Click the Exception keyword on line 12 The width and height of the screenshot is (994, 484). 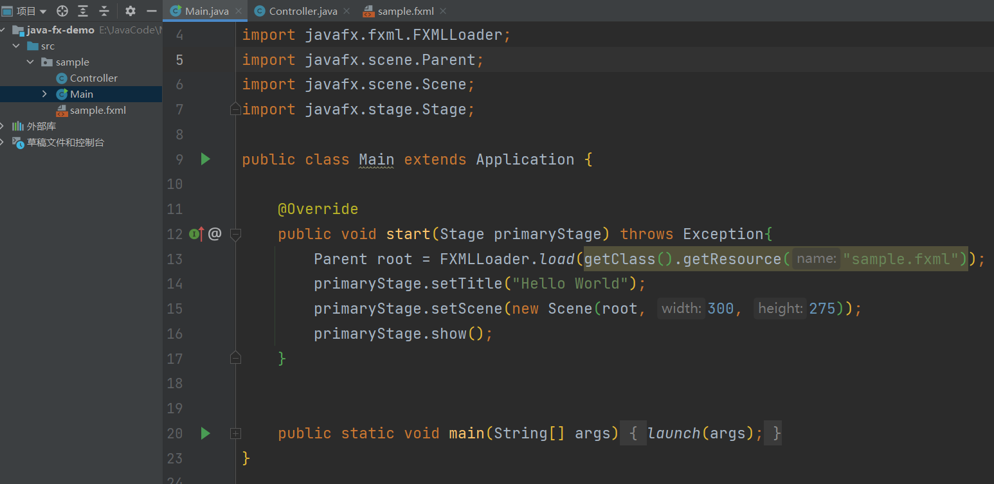723,234
